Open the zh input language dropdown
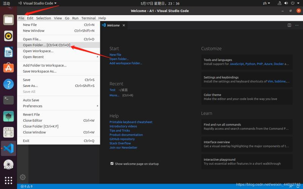 tap(266, 3)
